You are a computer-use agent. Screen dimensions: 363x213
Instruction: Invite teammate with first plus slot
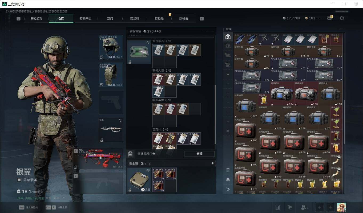320,207
